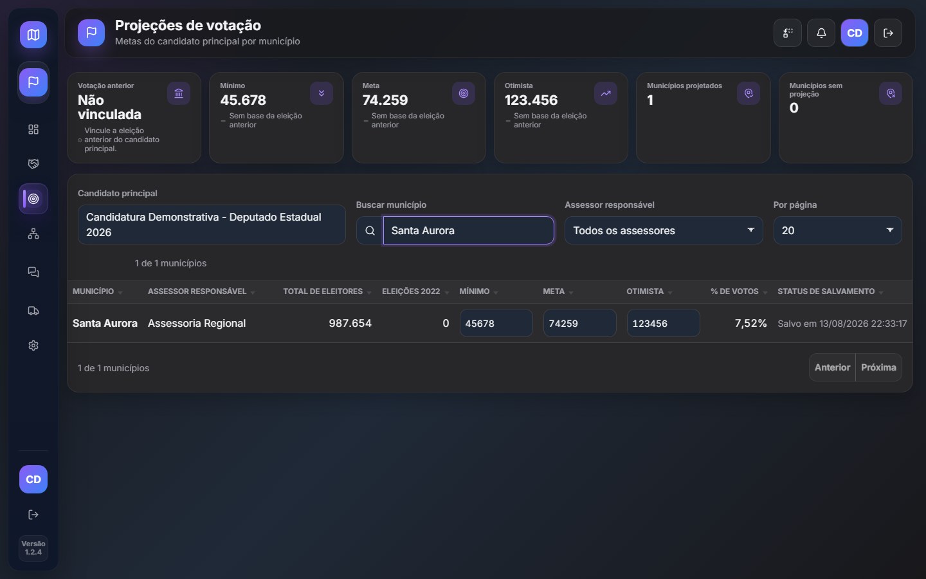Click the Projeções de votação title
Viewport: 926px width, 579px height.
pos(188,26)
